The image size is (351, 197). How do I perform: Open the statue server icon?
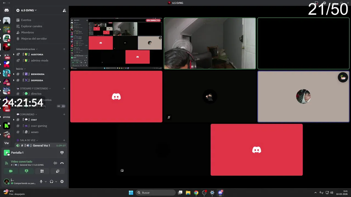coord(7,21)
